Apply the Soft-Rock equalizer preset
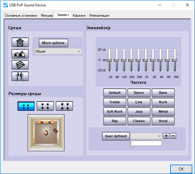195x174 pixels. tap(115, 111)
